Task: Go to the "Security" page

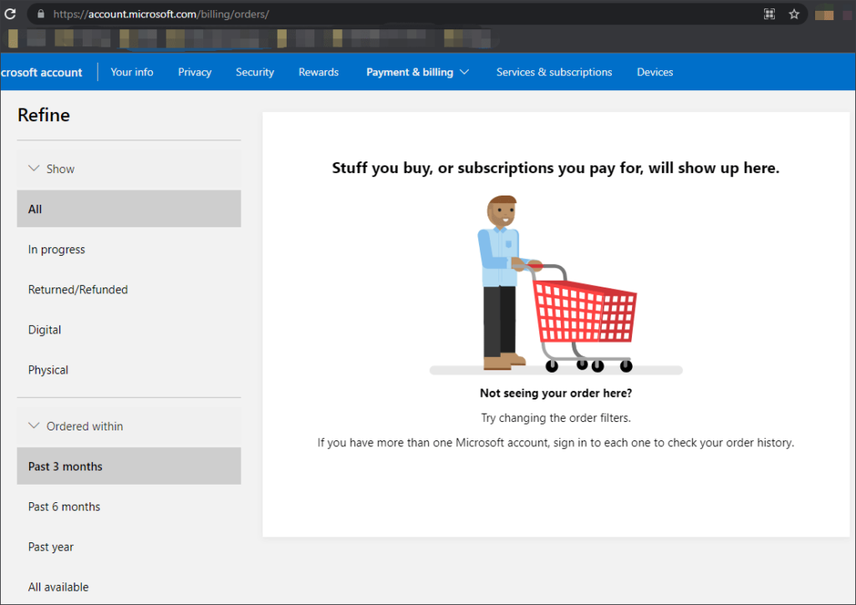Action: click(x=254, y=72)
